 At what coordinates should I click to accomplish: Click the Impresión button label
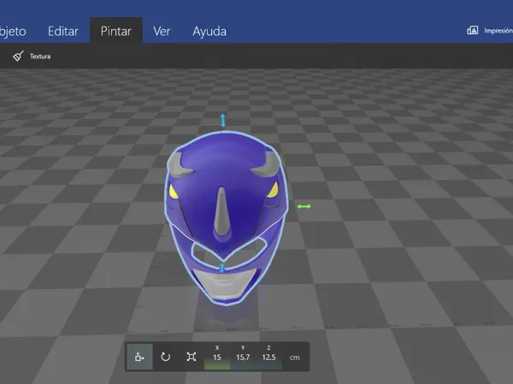(x=498, y=31)
